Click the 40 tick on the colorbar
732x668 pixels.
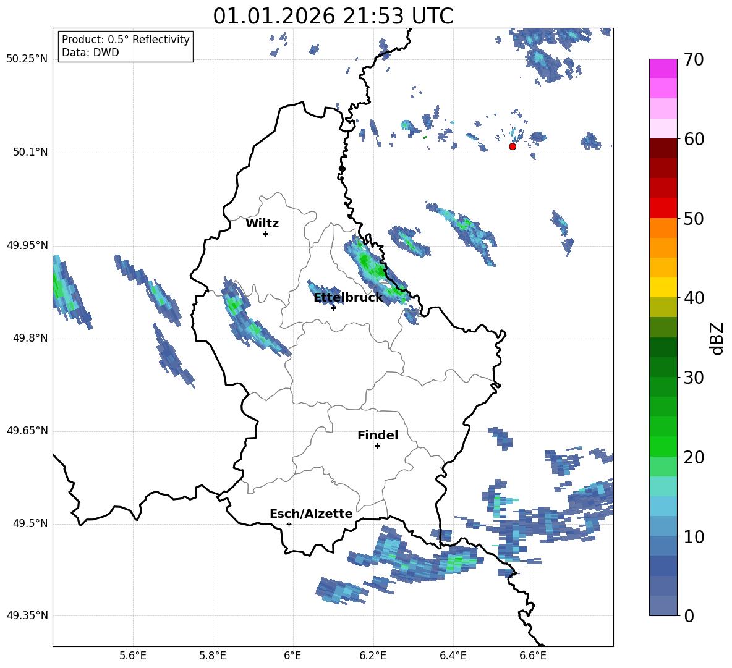point(693,298)
